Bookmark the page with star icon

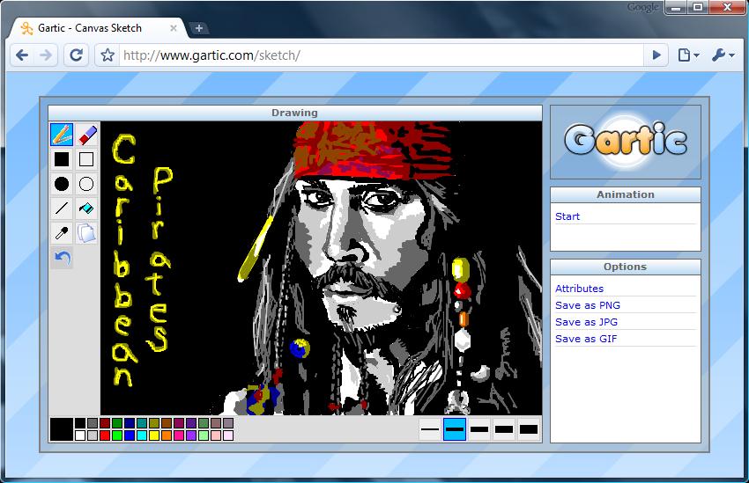click(x=108, y=55)
